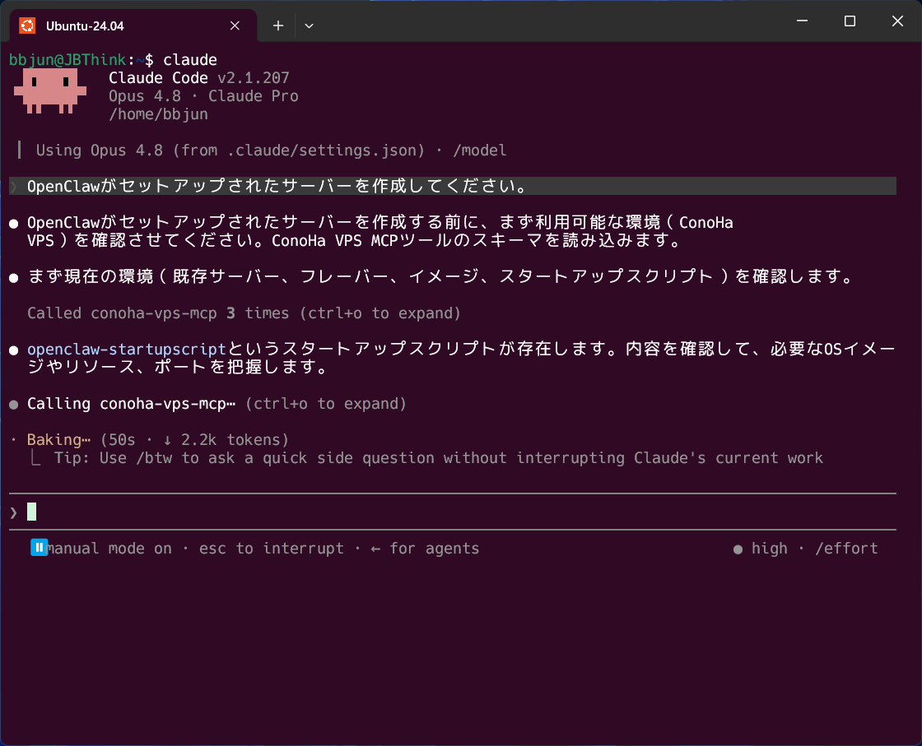Click the '← for agents' hint

click(425, 549)
